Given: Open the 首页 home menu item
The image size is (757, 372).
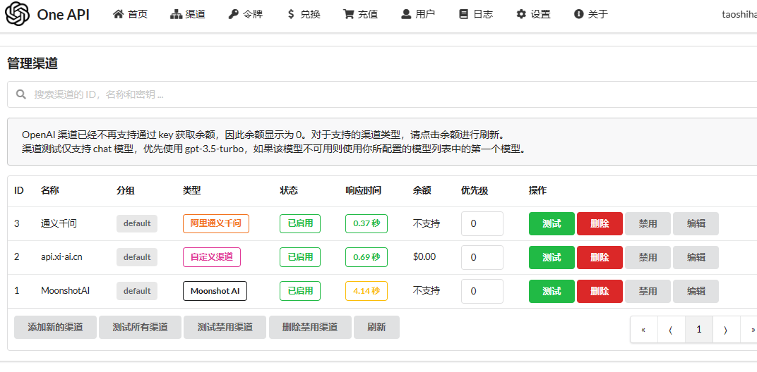Looking at the screenshot, I should 130,14.
